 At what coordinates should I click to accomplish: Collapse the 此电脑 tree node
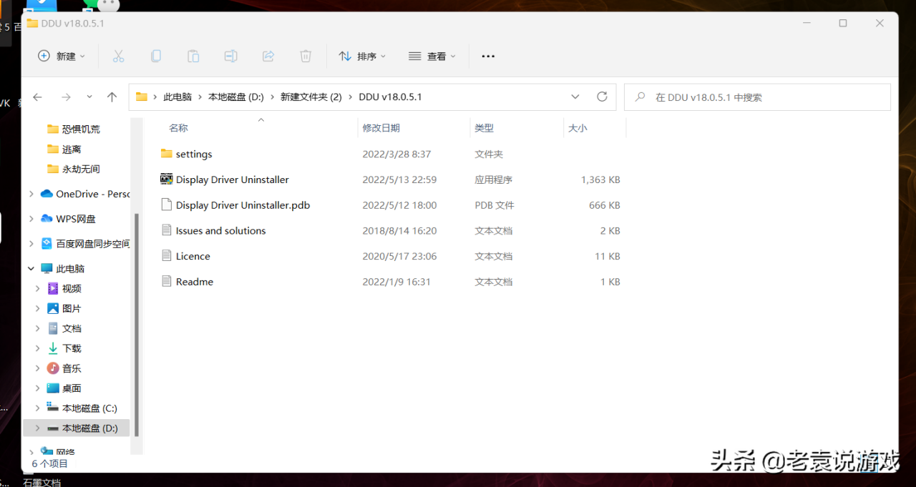point(31,269)
